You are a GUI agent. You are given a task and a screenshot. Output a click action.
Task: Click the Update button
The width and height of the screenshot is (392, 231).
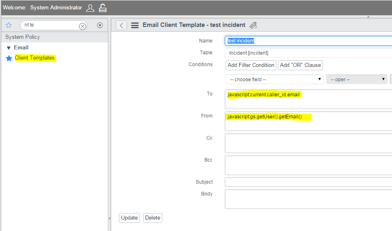coord(129,218)
